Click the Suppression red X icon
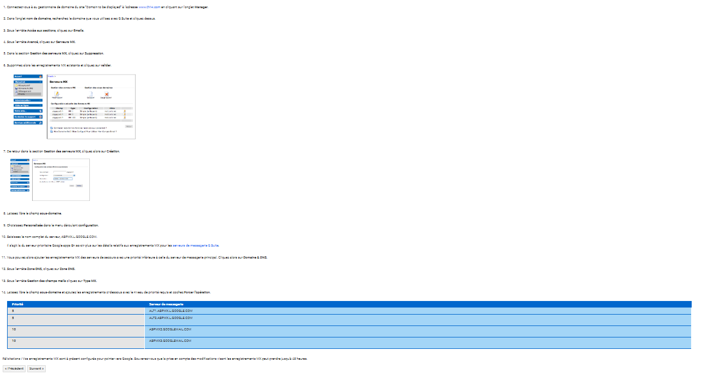This screenshot has height=381, width=720. click(107, 94)
